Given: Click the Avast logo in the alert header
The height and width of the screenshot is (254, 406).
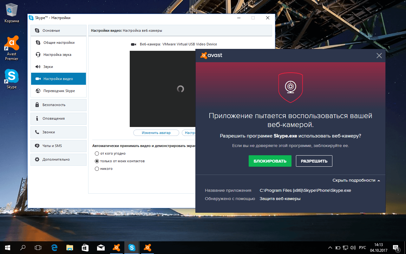Looking at the screenshot, I should [211, 56].
